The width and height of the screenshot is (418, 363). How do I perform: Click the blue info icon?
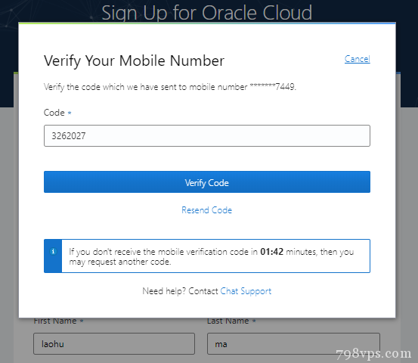(53, 251)
